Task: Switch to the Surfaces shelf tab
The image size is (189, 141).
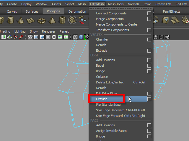Action: click(x=32, y=11)
